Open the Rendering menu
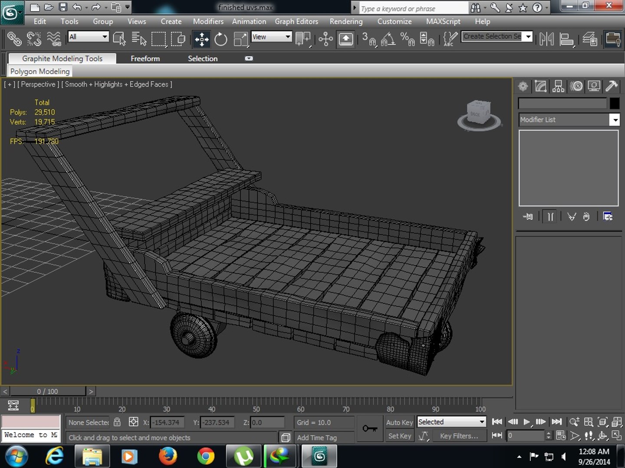The width and height of the screenshot is (625, 468). [x=346, y=21]
